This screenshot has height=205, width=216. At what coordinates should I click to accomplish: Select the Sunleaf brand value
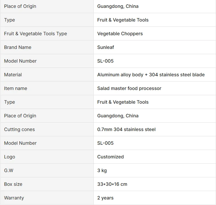pos(106,47)
